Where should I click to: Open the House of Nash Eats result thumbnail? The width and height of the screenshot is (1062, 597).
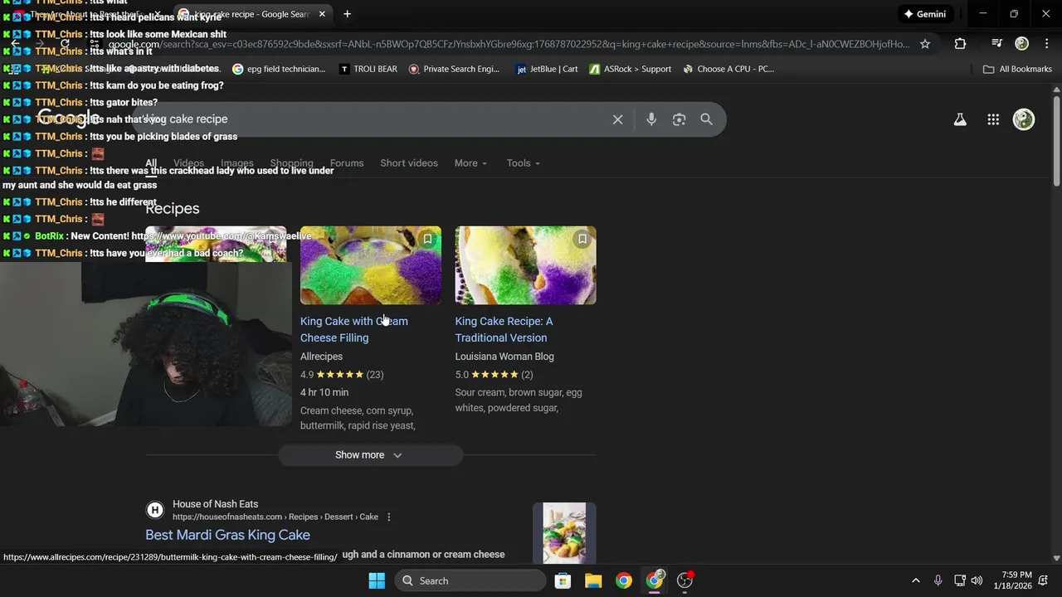click(564, 533)
